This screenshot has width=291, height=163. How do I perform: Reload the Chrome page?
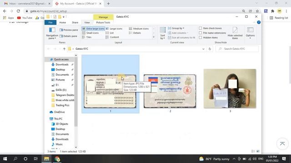pos(18,11)
